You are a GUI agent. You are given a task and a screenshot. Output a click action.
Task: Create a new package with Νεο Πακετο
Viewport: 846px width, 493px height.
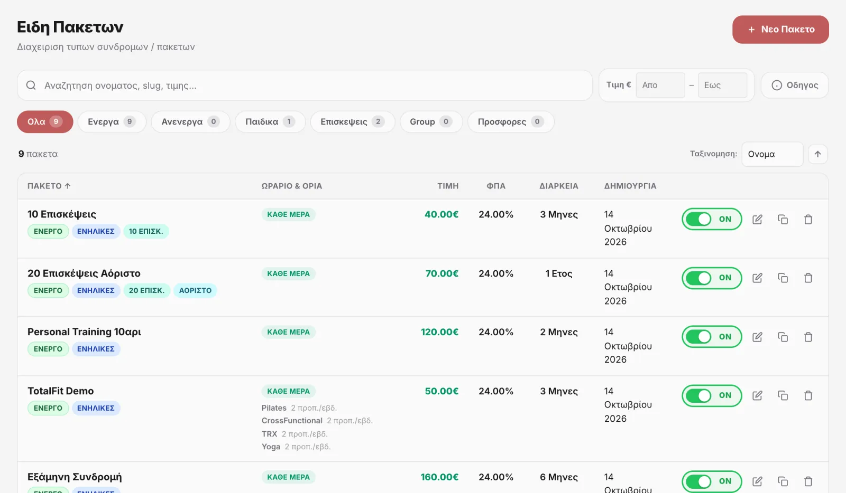click(780, 30)
